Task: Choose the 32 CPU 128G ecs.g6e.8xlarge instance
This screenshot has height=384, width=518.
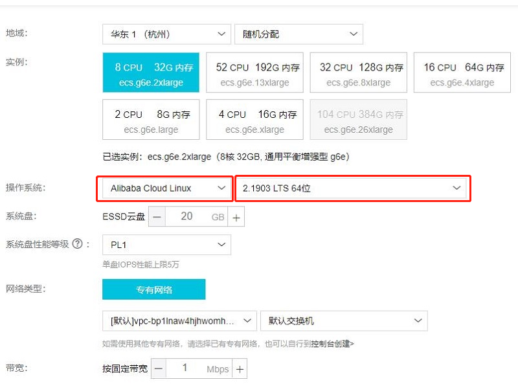Action: tap(359, 73)
